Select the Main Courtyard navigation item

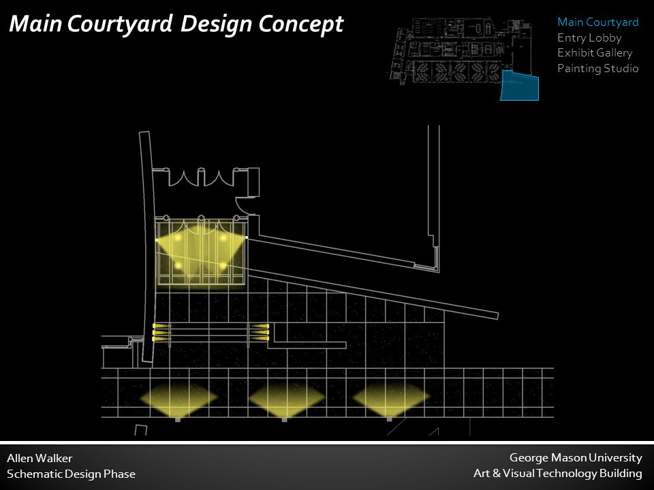(597, 22)
